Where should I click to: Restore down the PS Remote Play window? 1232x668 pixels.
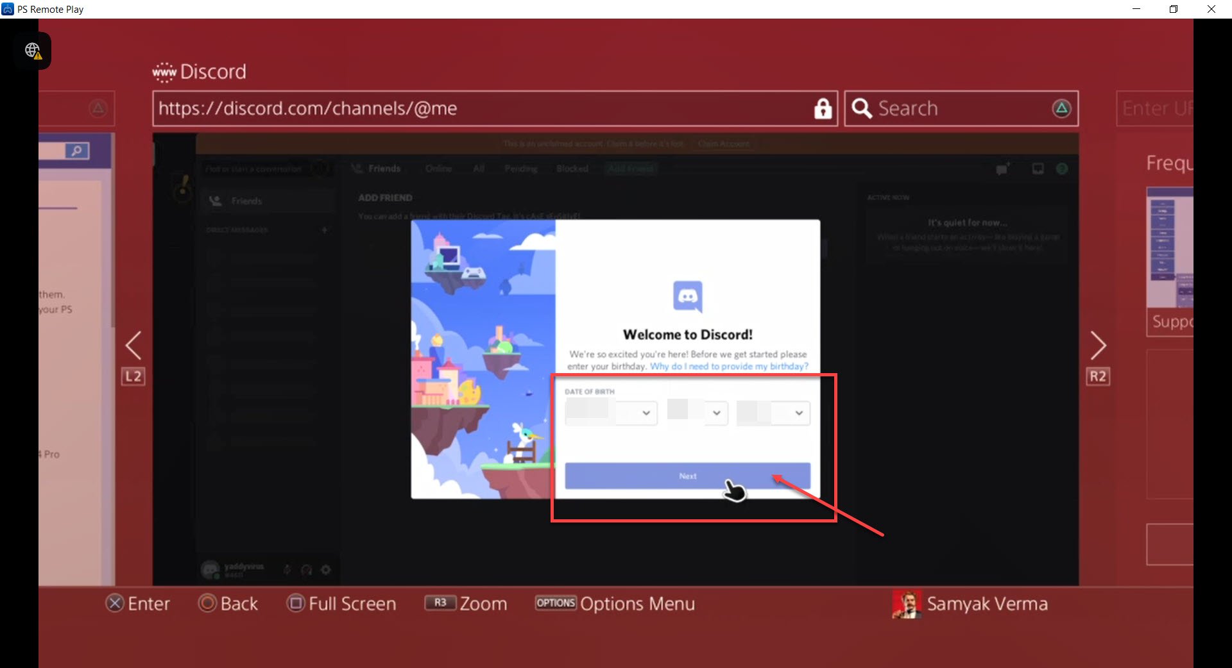[x=1174, y=9]
